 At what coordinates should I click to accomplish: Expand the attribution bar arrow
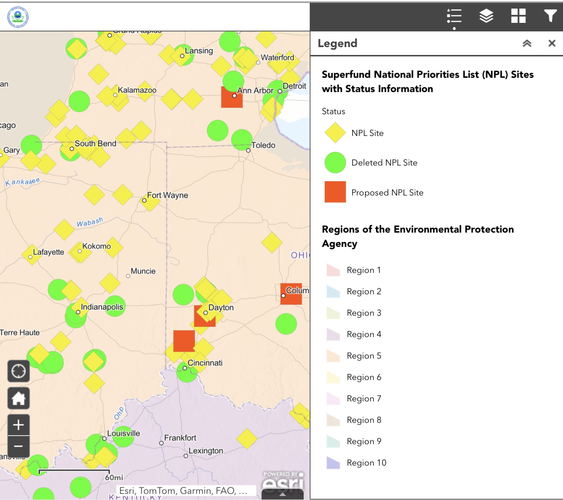282,495
